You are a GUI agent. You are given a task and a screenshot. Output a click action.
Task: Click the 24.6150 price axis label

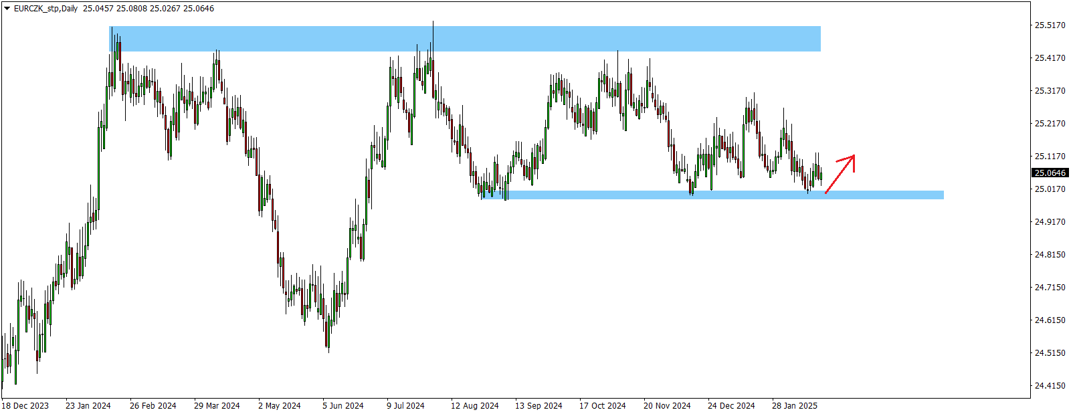tap(1050, 320)
